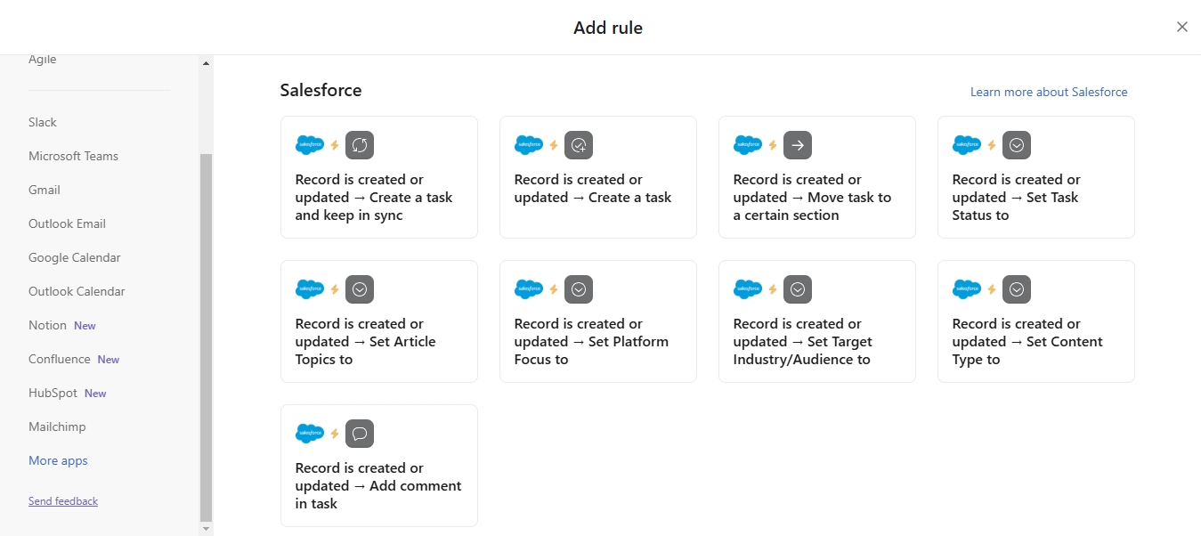The width and height of the screenshot is (1201, 536).
Task: Click the sidebar scroll down arrow
Action: 207,529
